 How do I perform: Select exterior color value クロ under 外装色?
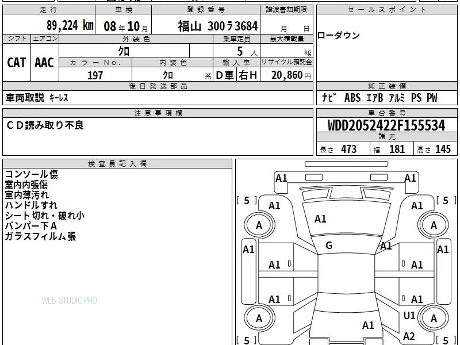[x=124, y=51]
